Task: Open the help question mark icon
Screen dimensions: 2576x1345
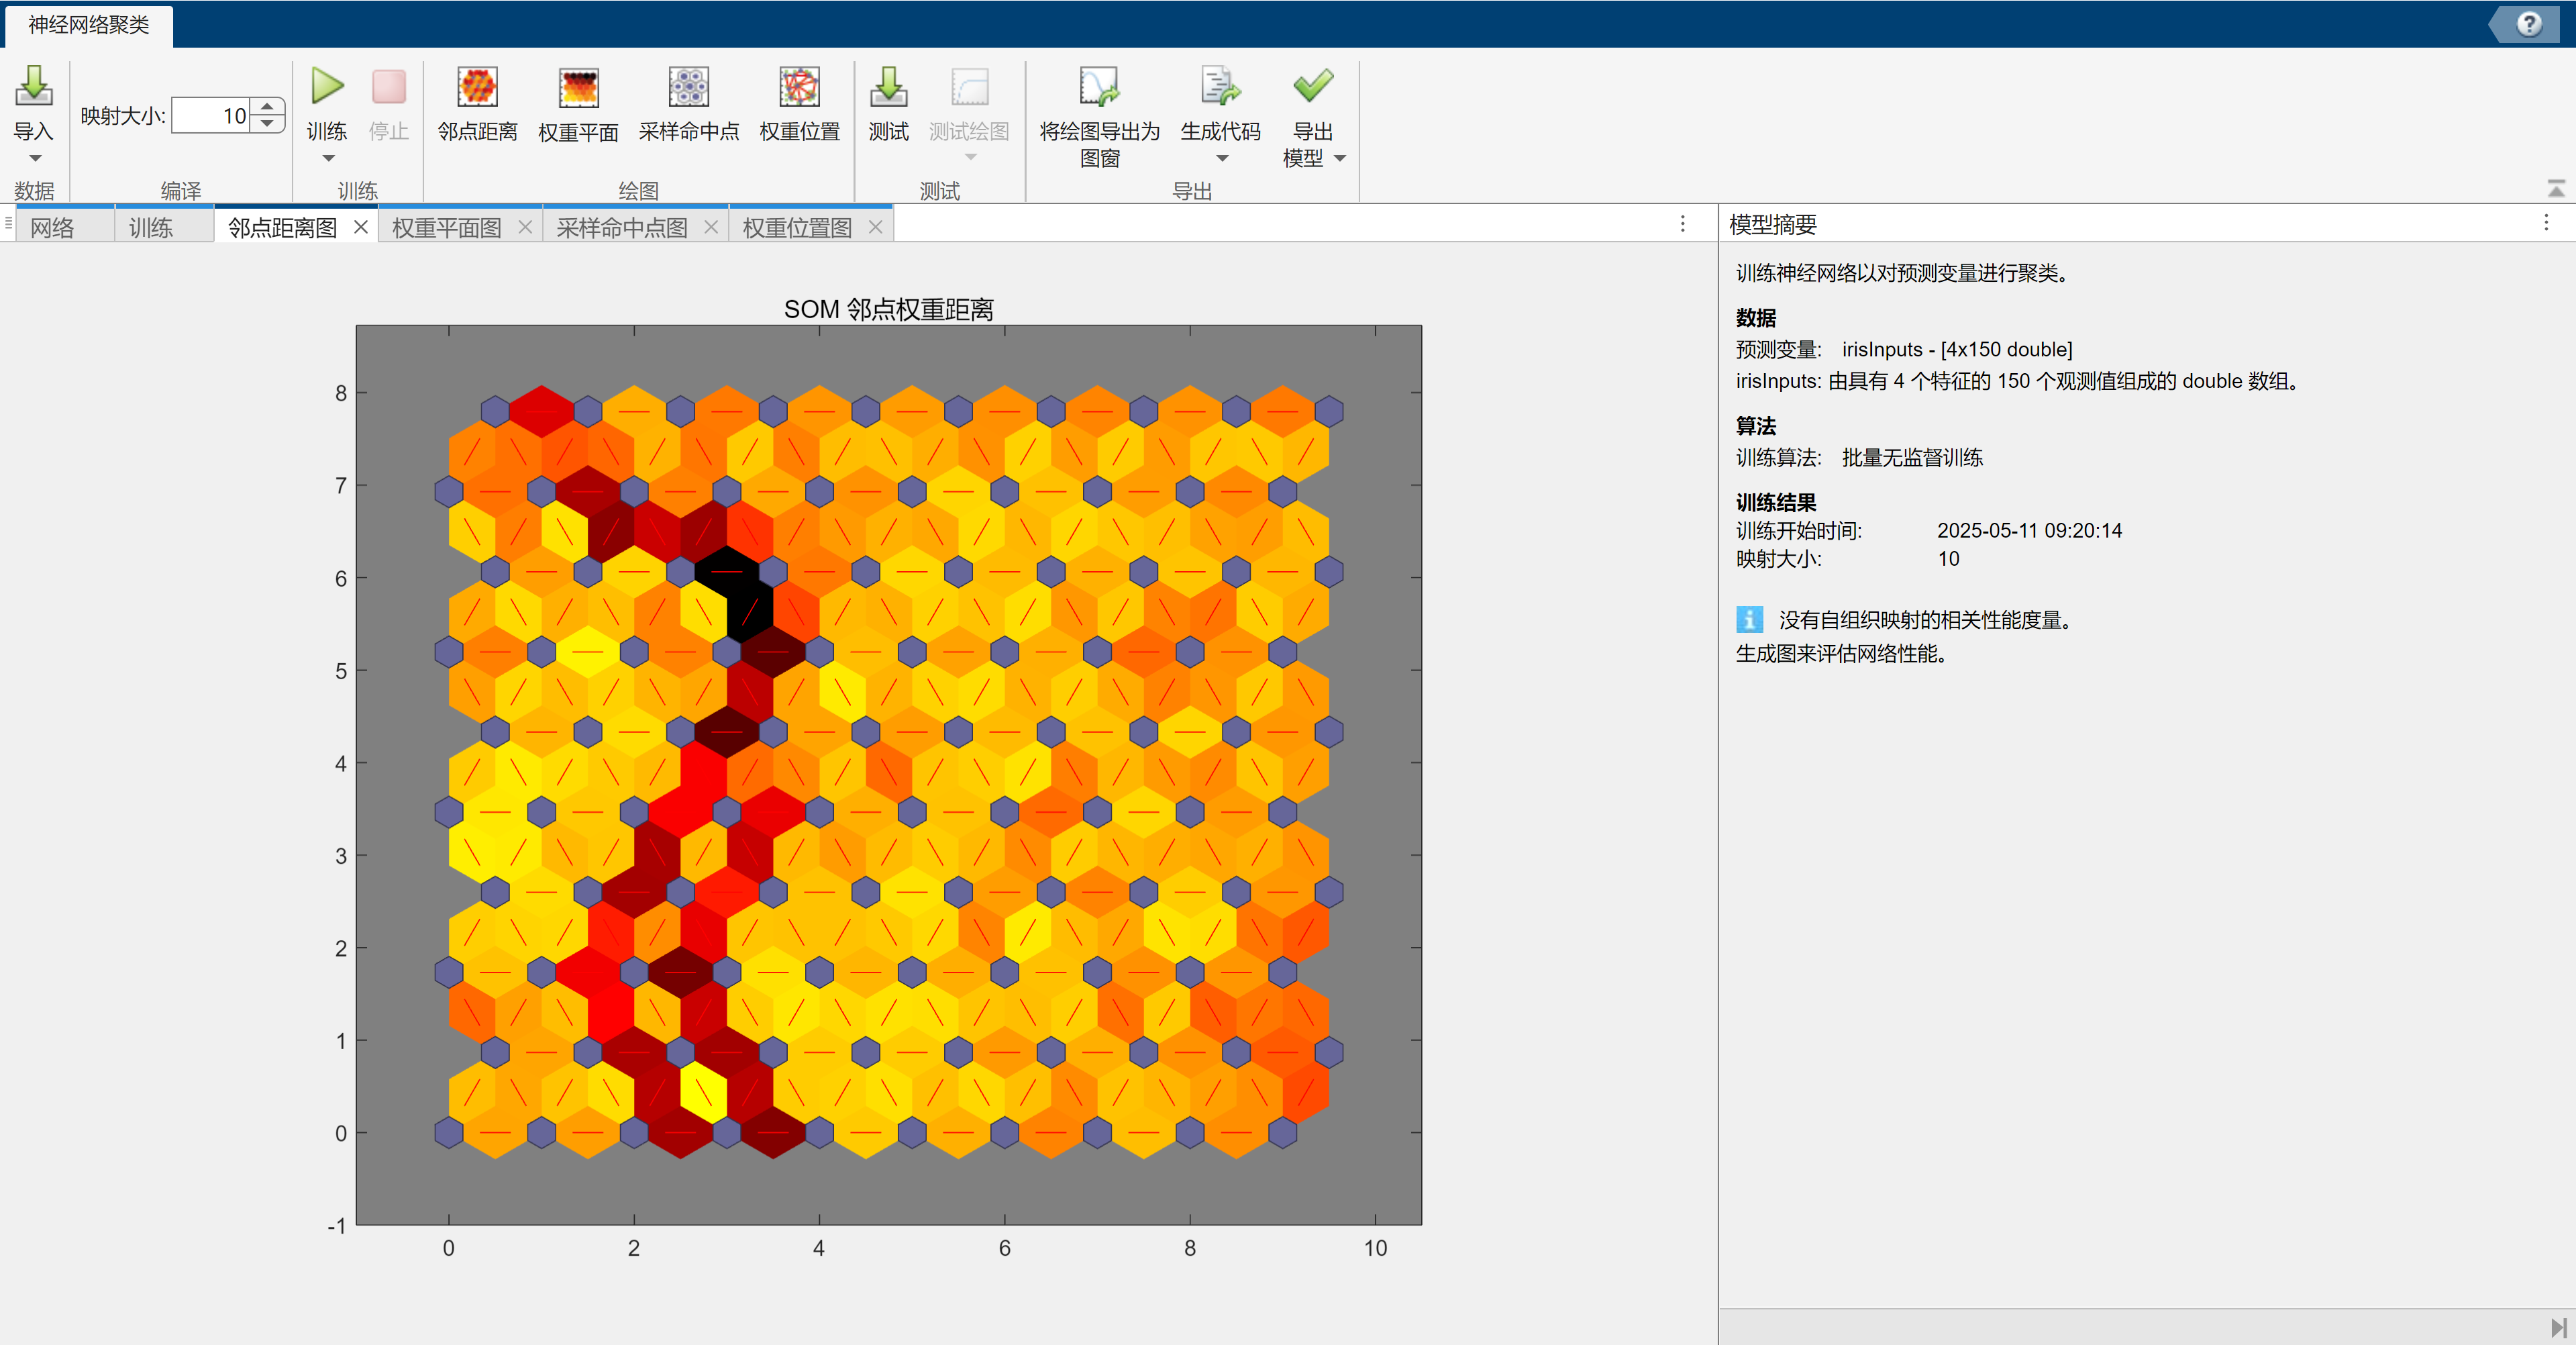Action: pyautogui.click(x=2529, y=23)
